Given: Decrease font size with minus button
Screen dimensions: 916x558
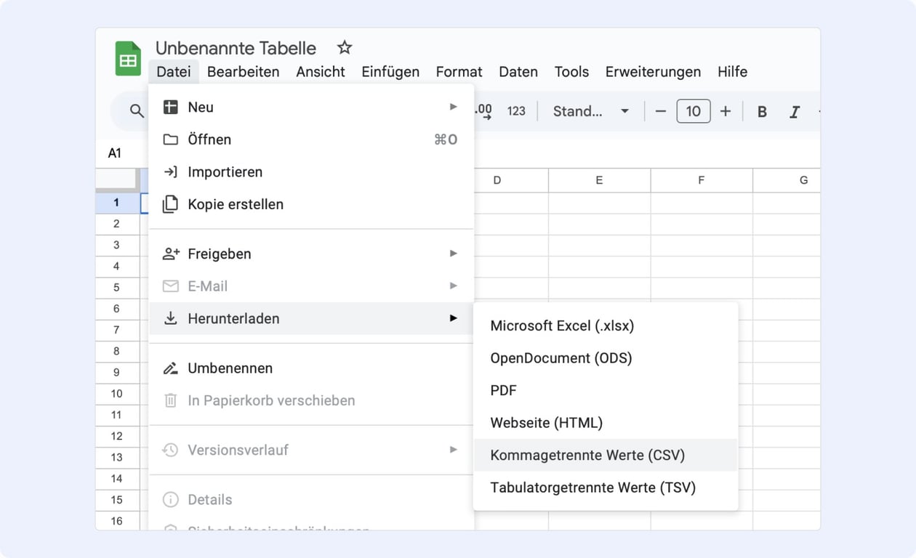Looking at the screenshot, I should click(660, 111).
